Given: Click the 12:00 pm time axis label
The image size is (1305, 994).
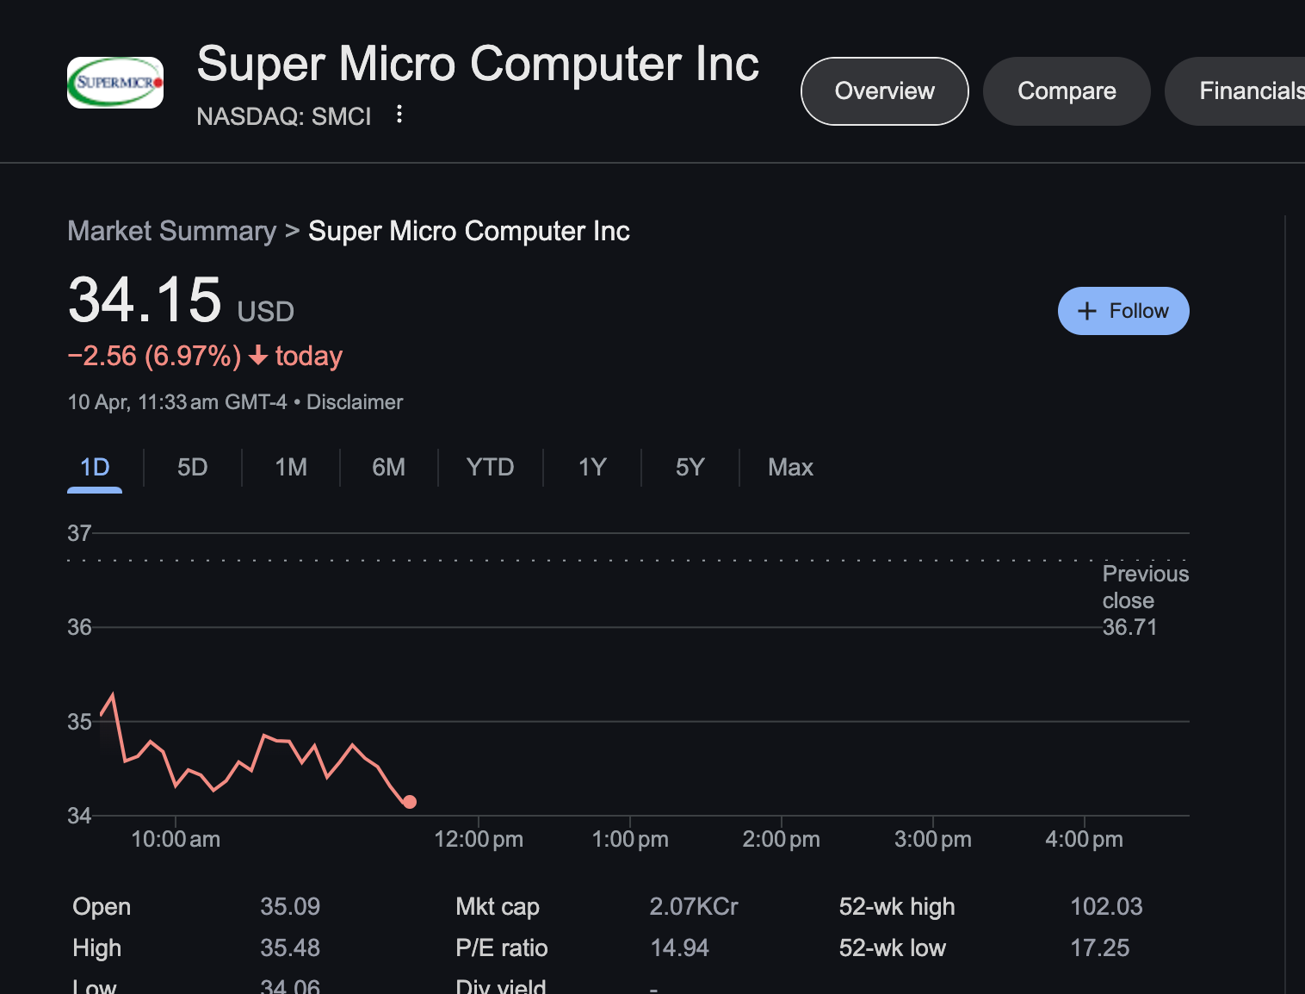Looking at the screenshot, I should [x=479, y=839].
